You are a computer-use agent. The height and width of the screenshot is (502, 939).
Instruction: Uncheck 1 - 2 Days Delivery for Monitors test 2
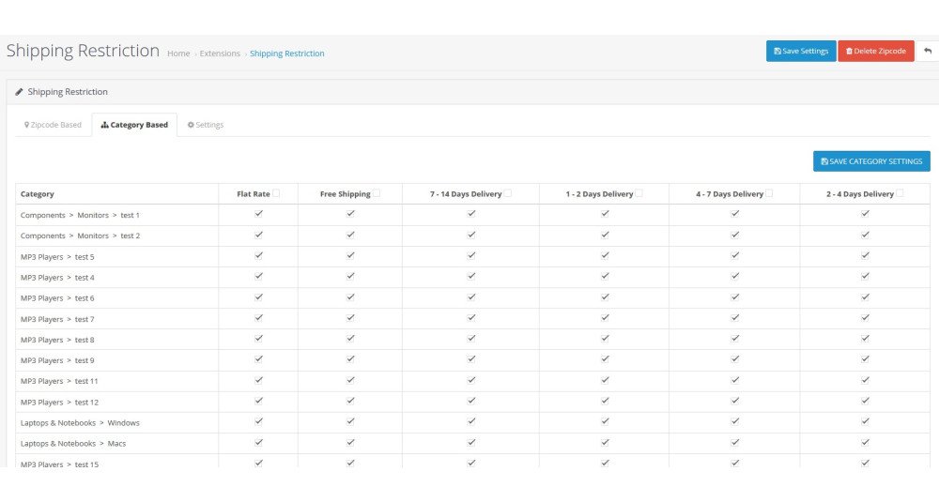[x=605, y=235]
